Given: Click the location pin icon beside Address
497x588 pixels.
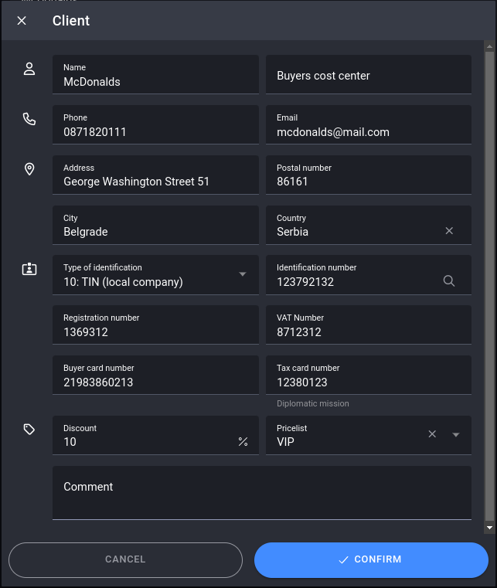Looking at the screenshot, I should point(29,169).
